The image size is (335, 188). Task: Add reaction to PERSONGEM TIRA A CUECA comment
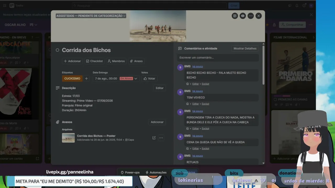(187, 129)
